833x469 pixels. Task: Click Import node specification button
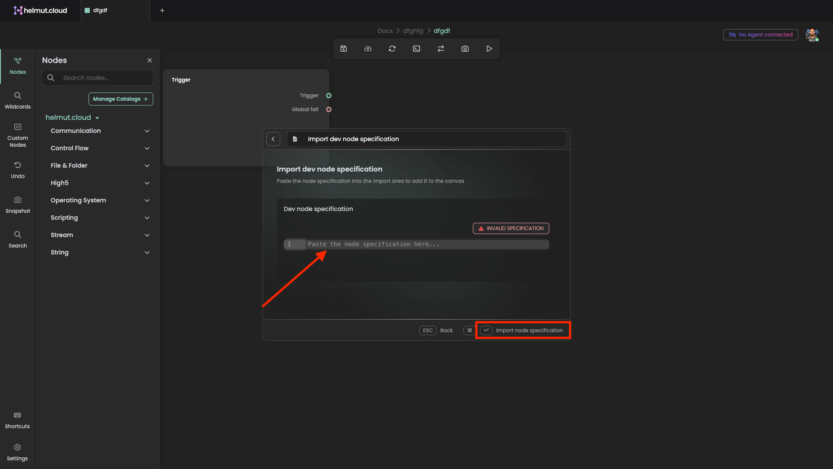523,330
